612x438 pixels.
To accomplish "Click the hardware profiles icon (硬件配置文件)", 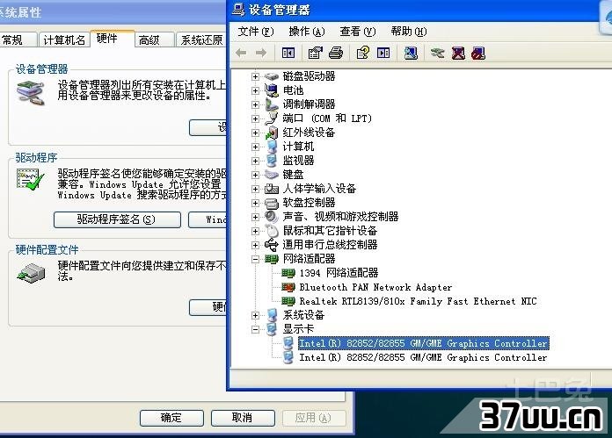I will coord(32,272).
